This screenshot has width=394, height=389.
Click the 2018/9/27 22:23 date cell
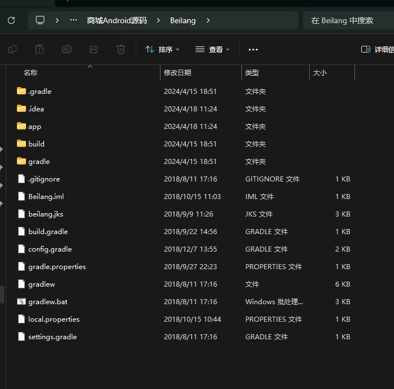pyautogui.click(x=190, y=267)
